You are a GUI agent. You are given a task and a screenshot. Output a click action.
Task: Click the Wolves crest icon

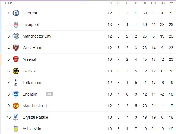pos(16,71)
